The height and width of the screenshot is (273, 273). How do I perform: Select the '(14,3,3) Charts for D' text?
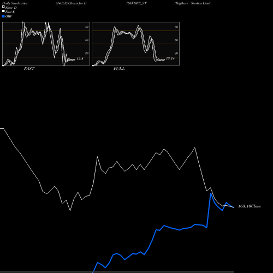71,3
